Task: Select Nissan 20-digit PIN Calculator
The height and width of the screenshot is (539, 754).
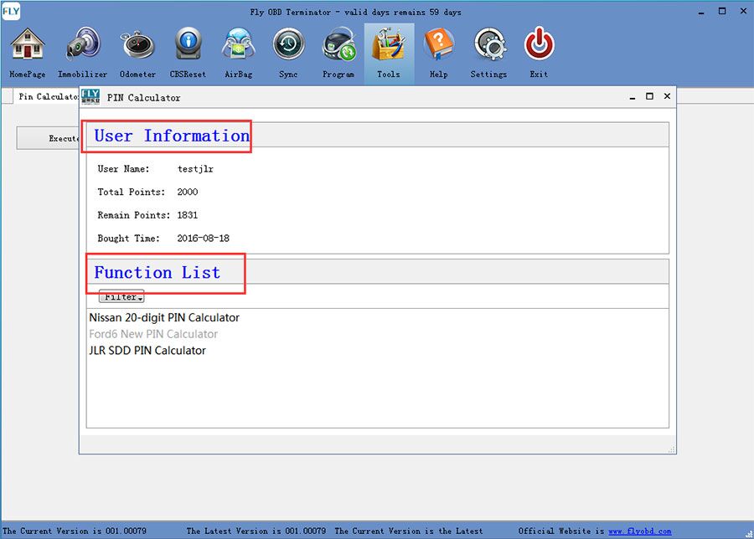Action: click(x=164, y=318)
